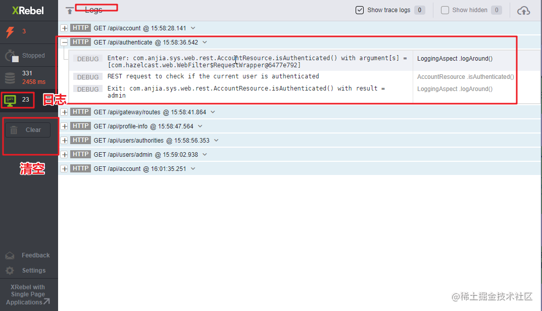Open chevron dropdown for /api/users/authorities
542x311 pixels.
pyautogui.click(x=216, y=141)
